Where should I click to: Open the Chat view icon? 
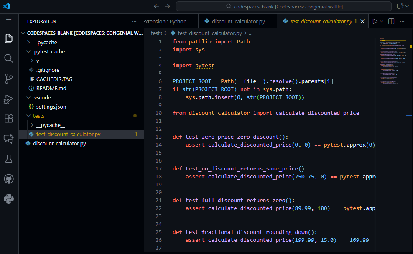point(8,139)
